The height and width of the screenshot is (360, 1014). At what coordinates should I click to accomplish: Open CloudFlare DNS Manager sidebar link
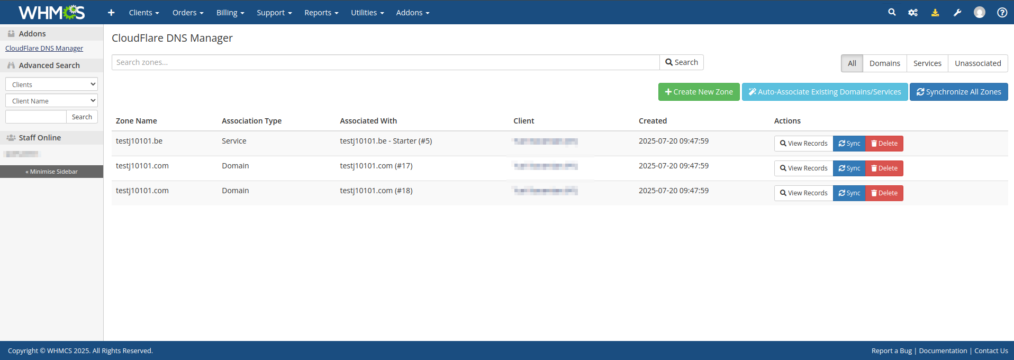[44, 48]
